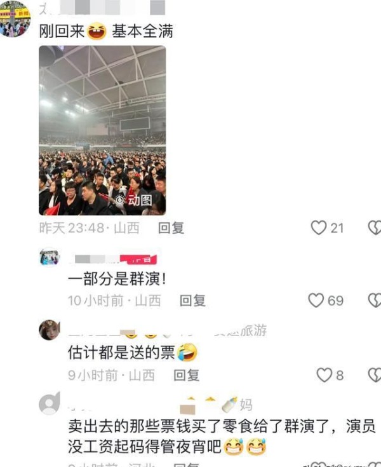Screen dimensions: 381x467
Task: Dislike the '刚回来 基本全满' comment
Action: (375, 228)
